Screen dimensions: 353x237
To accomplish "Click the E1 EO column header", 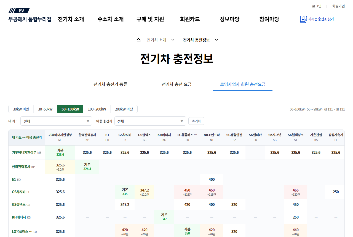I will point(107,137).
